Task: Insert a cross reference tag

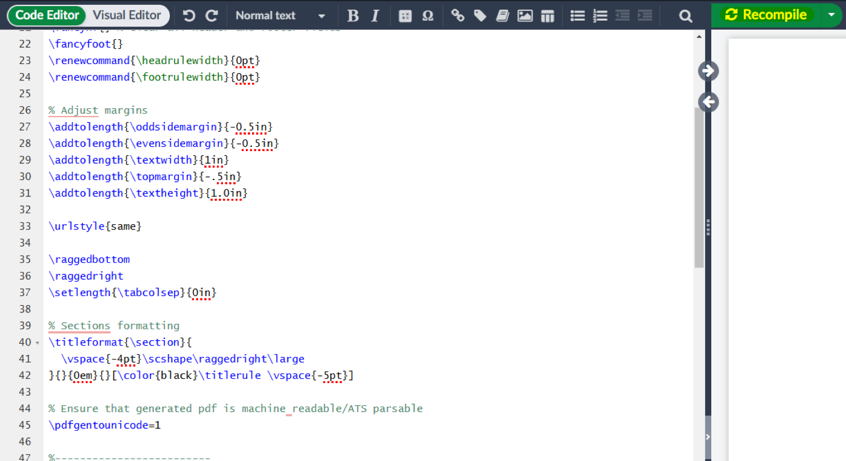Action: 480,16
